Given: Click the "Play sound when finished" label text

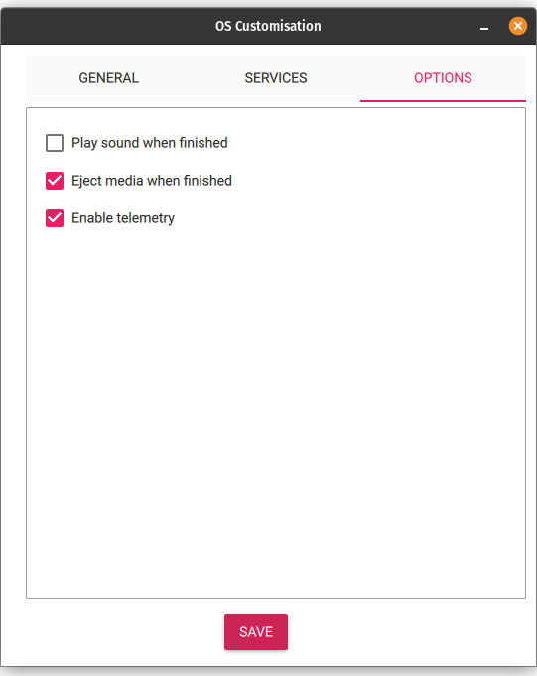Looking at the screenshot, I should coord(150,143).
